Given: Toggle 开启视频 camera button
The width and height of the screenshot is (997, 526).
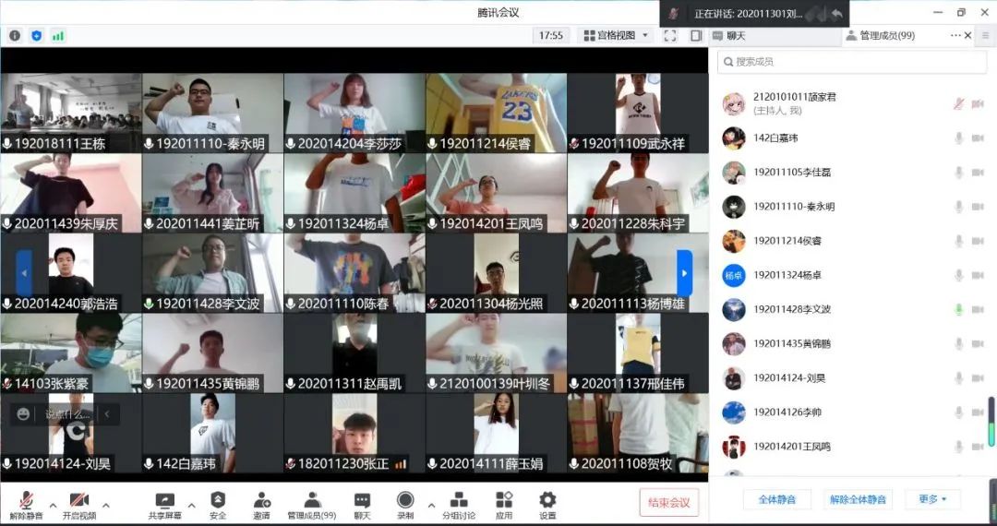Looking at the screenshot, I should click(x=78, y=500).
